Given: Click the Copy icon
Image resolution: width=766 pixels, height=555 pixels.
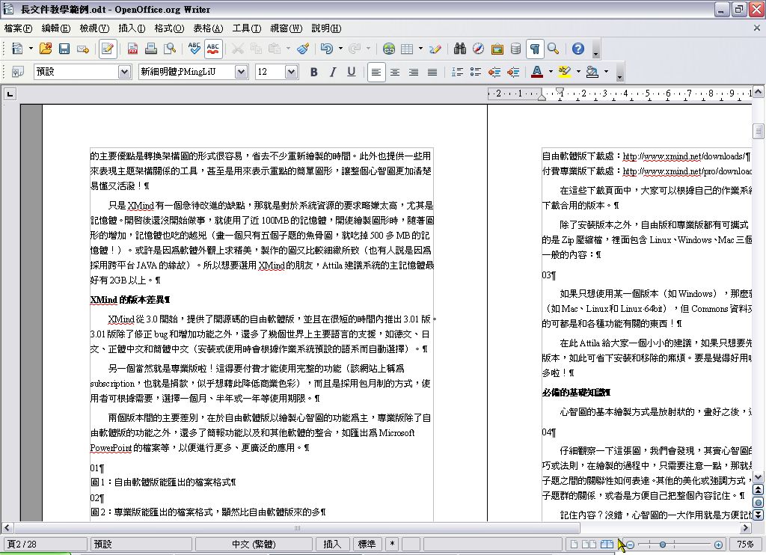Looking at the screenshot, I should 256,49.
